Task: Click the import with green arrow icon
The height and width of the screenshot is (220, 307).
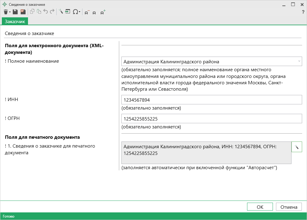Action: 68,12
